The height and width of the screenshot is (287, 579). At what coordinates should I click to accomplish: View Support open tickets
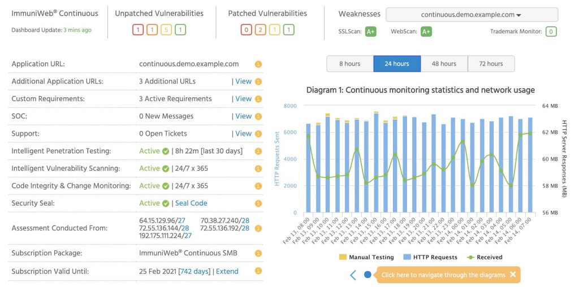click(x=244, y=133)
